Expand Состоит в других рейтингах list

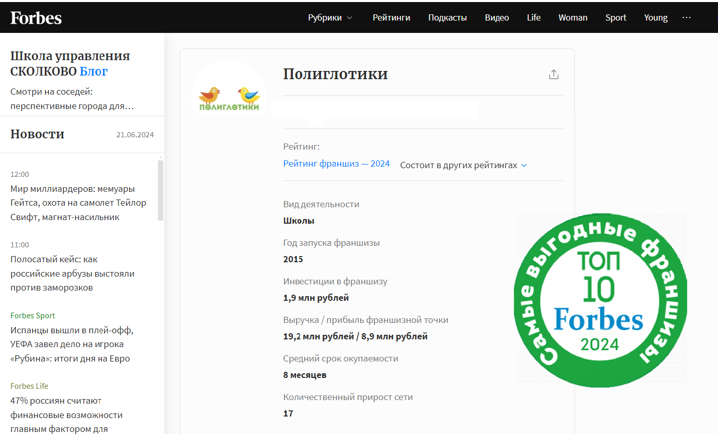pyautogui.click(x=464, y=165)
